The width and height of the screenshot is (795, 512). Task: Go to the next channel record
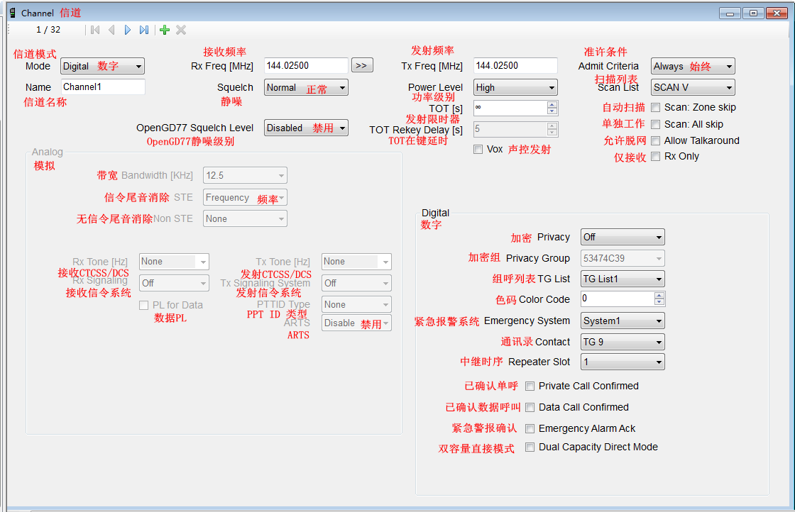tap(128, 30)
